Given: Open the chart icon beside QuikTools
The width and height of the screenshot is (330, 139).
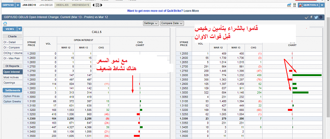Looking at the screenshot, I should [289, 5].
